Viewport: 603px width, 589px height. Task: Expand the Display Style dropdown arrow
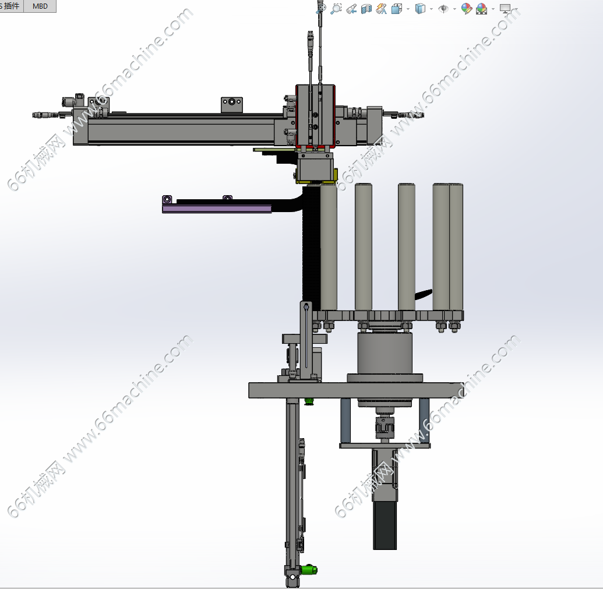click(x=431, y=9)
